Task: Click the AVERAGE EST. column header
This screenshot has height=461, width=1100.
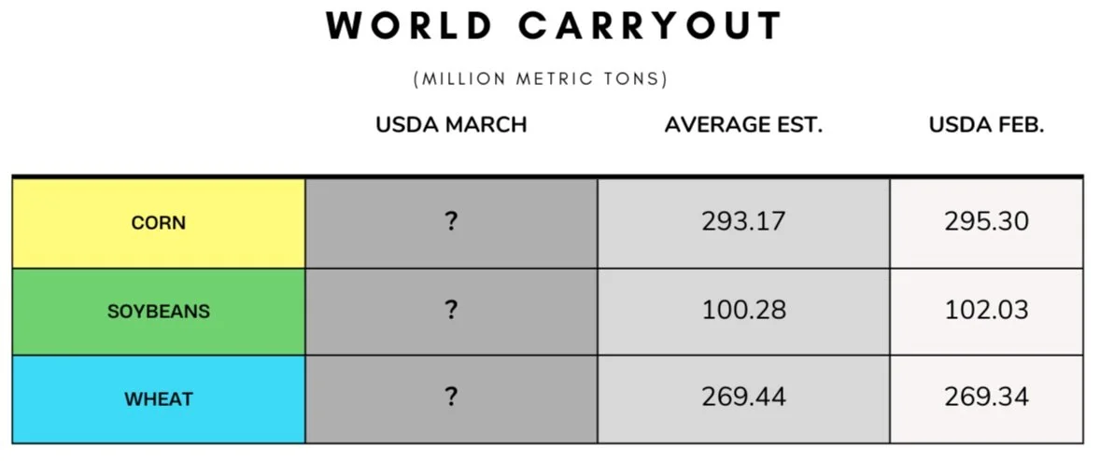Action: tap(743, 125)
